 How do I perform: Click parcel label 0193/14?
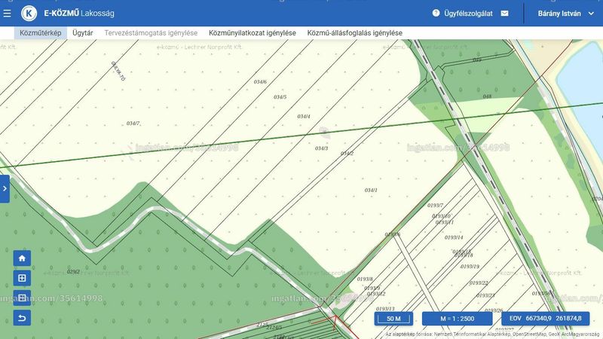(454, 237)
